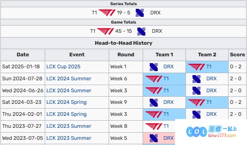Click the T1 logo in Series Totals

[107, 13]
